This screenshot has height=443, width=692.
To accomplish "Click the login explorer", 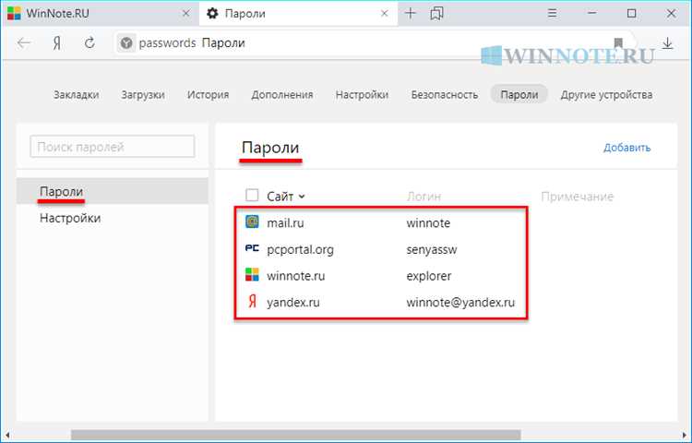I will (428, 276).
